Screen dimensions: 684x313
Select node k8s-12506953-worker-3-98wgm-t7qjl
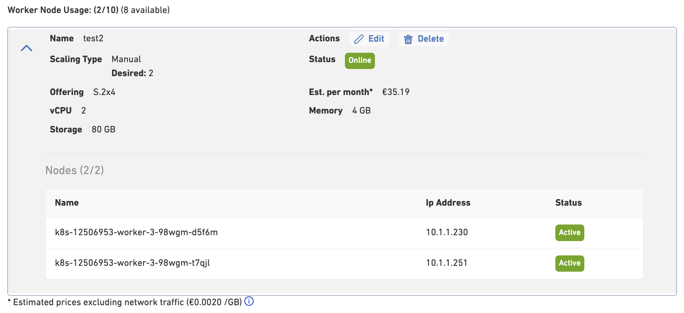coord(132,263)
